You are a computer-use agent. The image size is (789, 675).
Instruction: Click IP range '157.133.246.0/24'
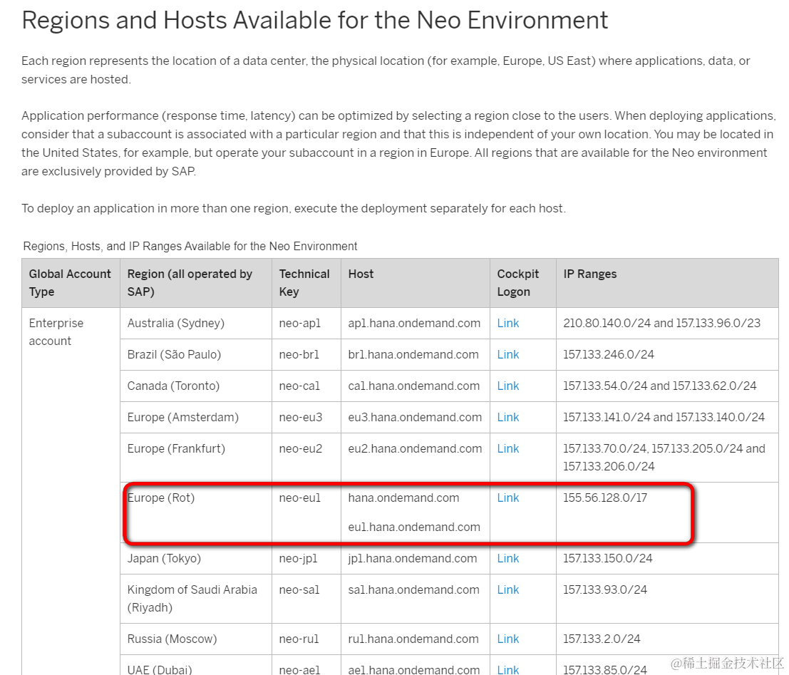tap(609, 354)
